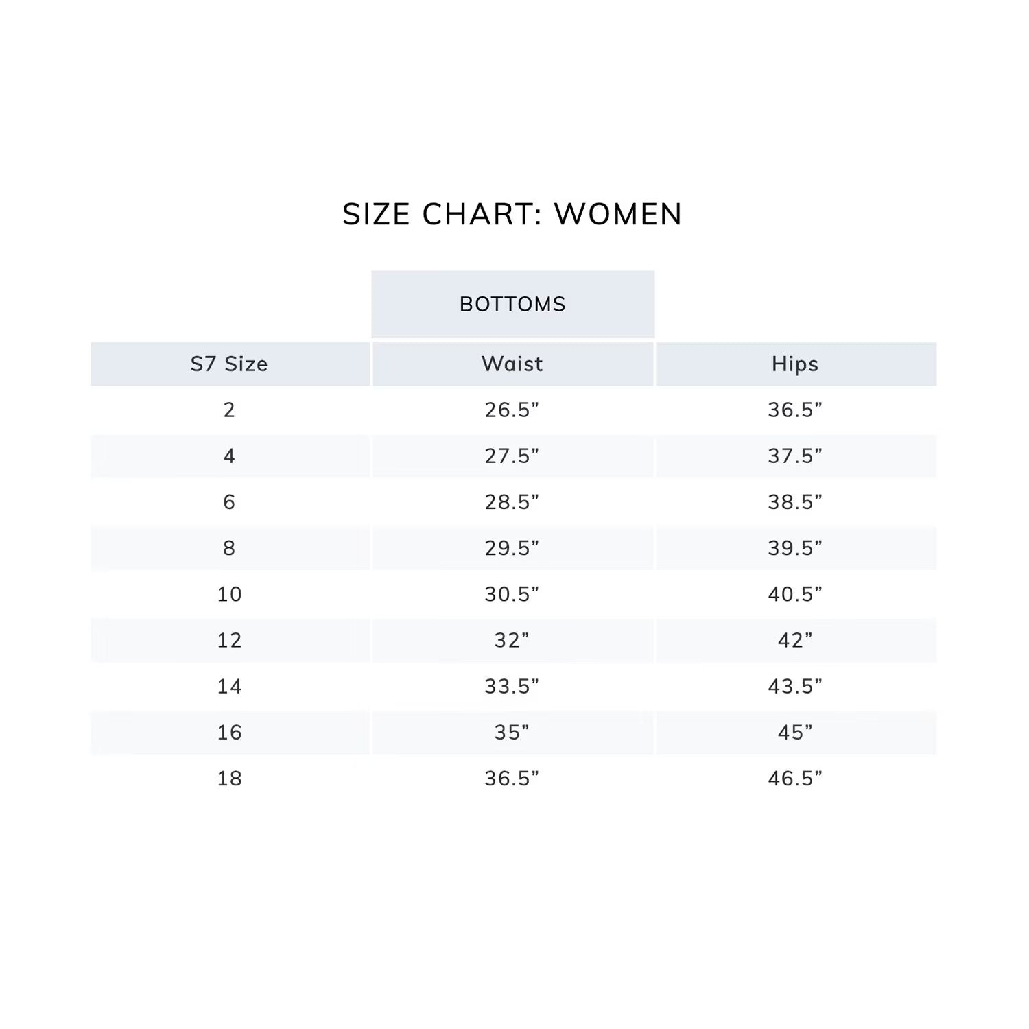Click the Hips column header
The image size is (1029, 1029).
pos(795,364)
